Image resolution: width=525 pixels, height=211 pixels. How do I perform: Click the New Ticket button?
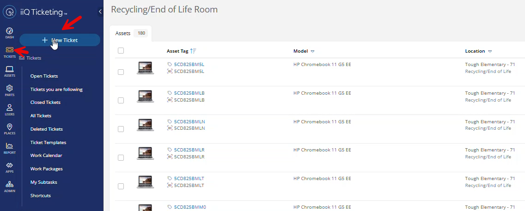60,40
